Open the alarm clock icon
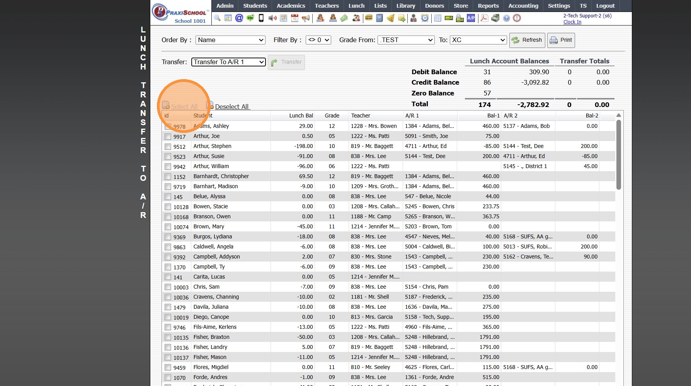Image resolution: width=691 pixels, height=386 pixels. [x=425, y=18]
